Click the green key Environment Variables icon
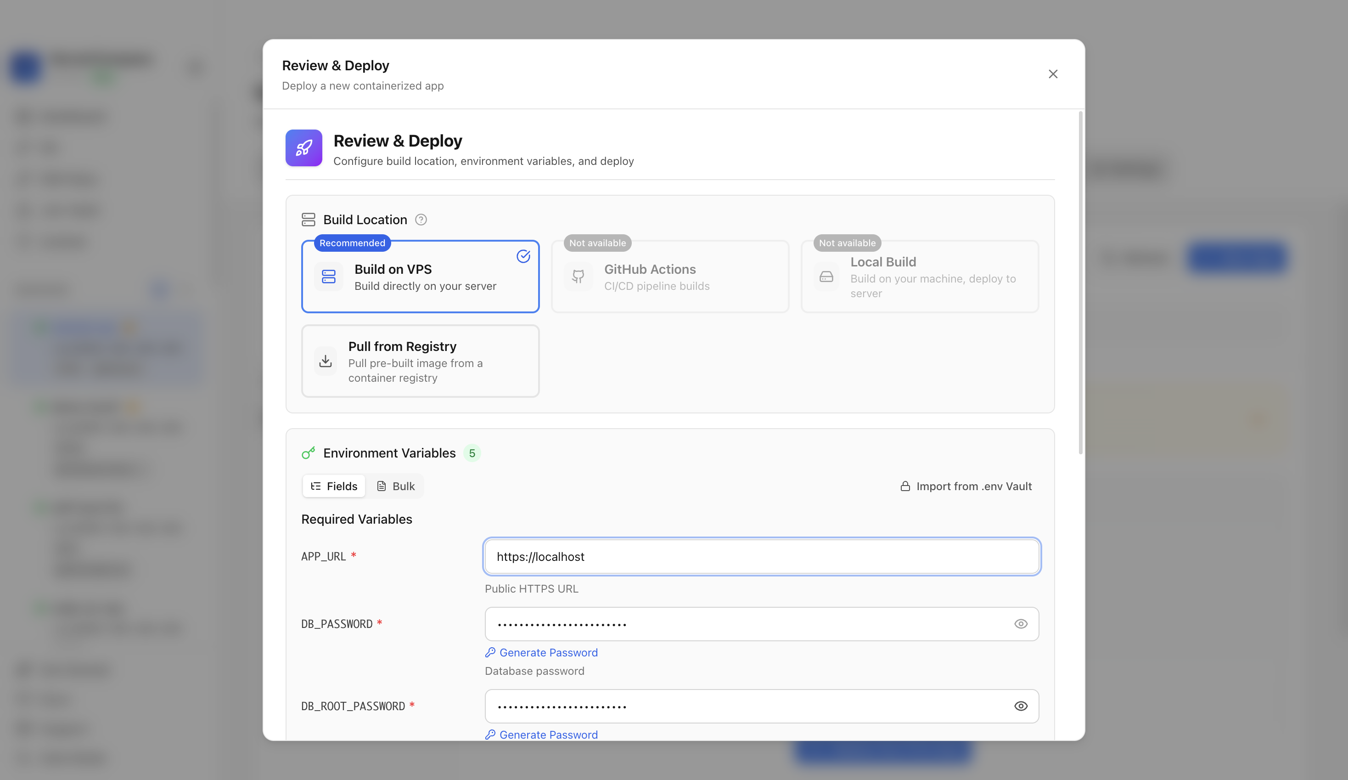This screenshot has width=1348, height=780. 309,453
